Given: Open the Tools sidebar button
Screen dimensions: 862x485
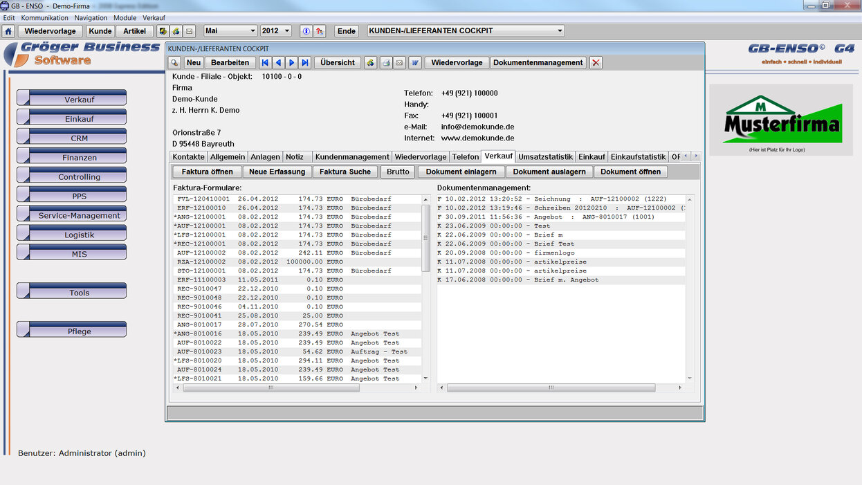Looking at the screenshot, I should click(72, 292).
